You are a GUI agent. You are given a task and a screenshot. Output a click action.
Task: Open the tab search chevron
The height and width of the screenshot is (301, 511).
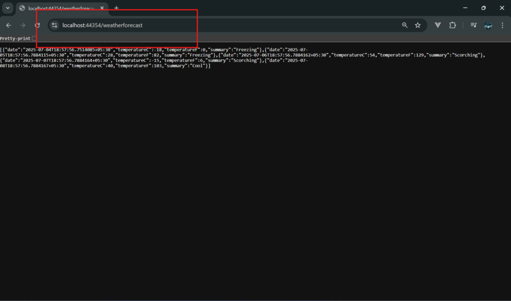pyautogui.click(x=6, y=8)
